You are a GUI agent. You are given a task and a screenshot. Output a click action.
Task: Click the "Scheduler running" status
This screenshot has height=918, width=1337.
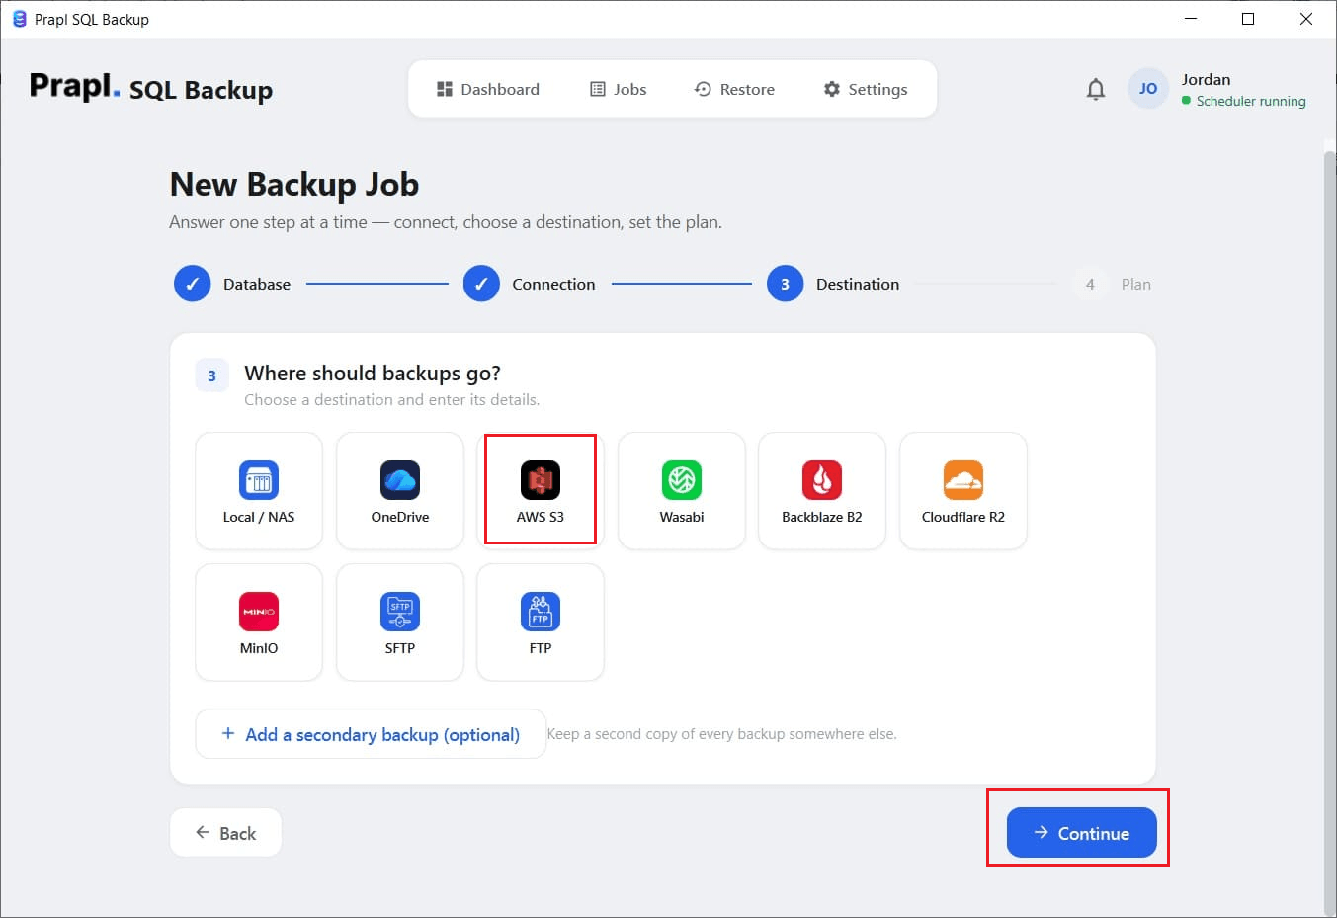pos(1244,101)
